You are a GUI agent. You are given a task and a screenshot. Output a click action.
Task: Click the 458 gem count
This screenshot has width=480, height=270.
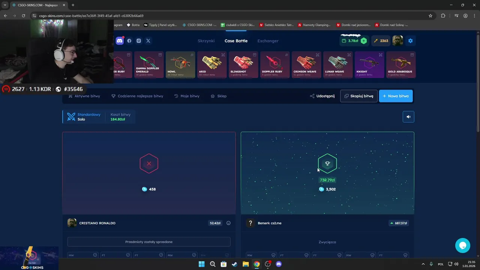149,189
